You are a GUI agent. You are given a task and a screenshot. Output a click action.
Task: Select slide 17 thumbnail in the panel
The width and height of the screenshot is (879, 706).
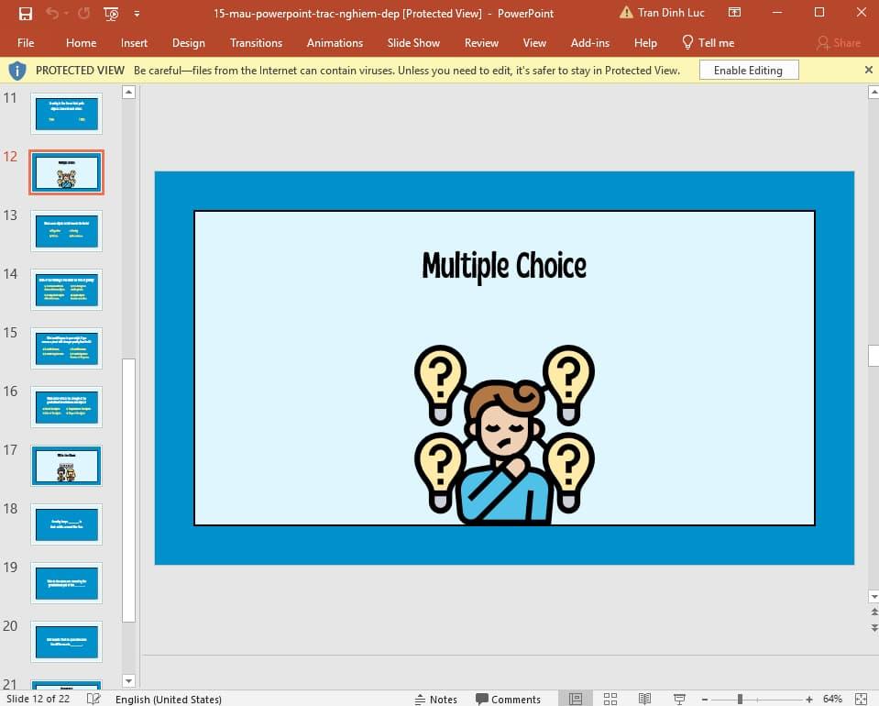coord(66,465)
